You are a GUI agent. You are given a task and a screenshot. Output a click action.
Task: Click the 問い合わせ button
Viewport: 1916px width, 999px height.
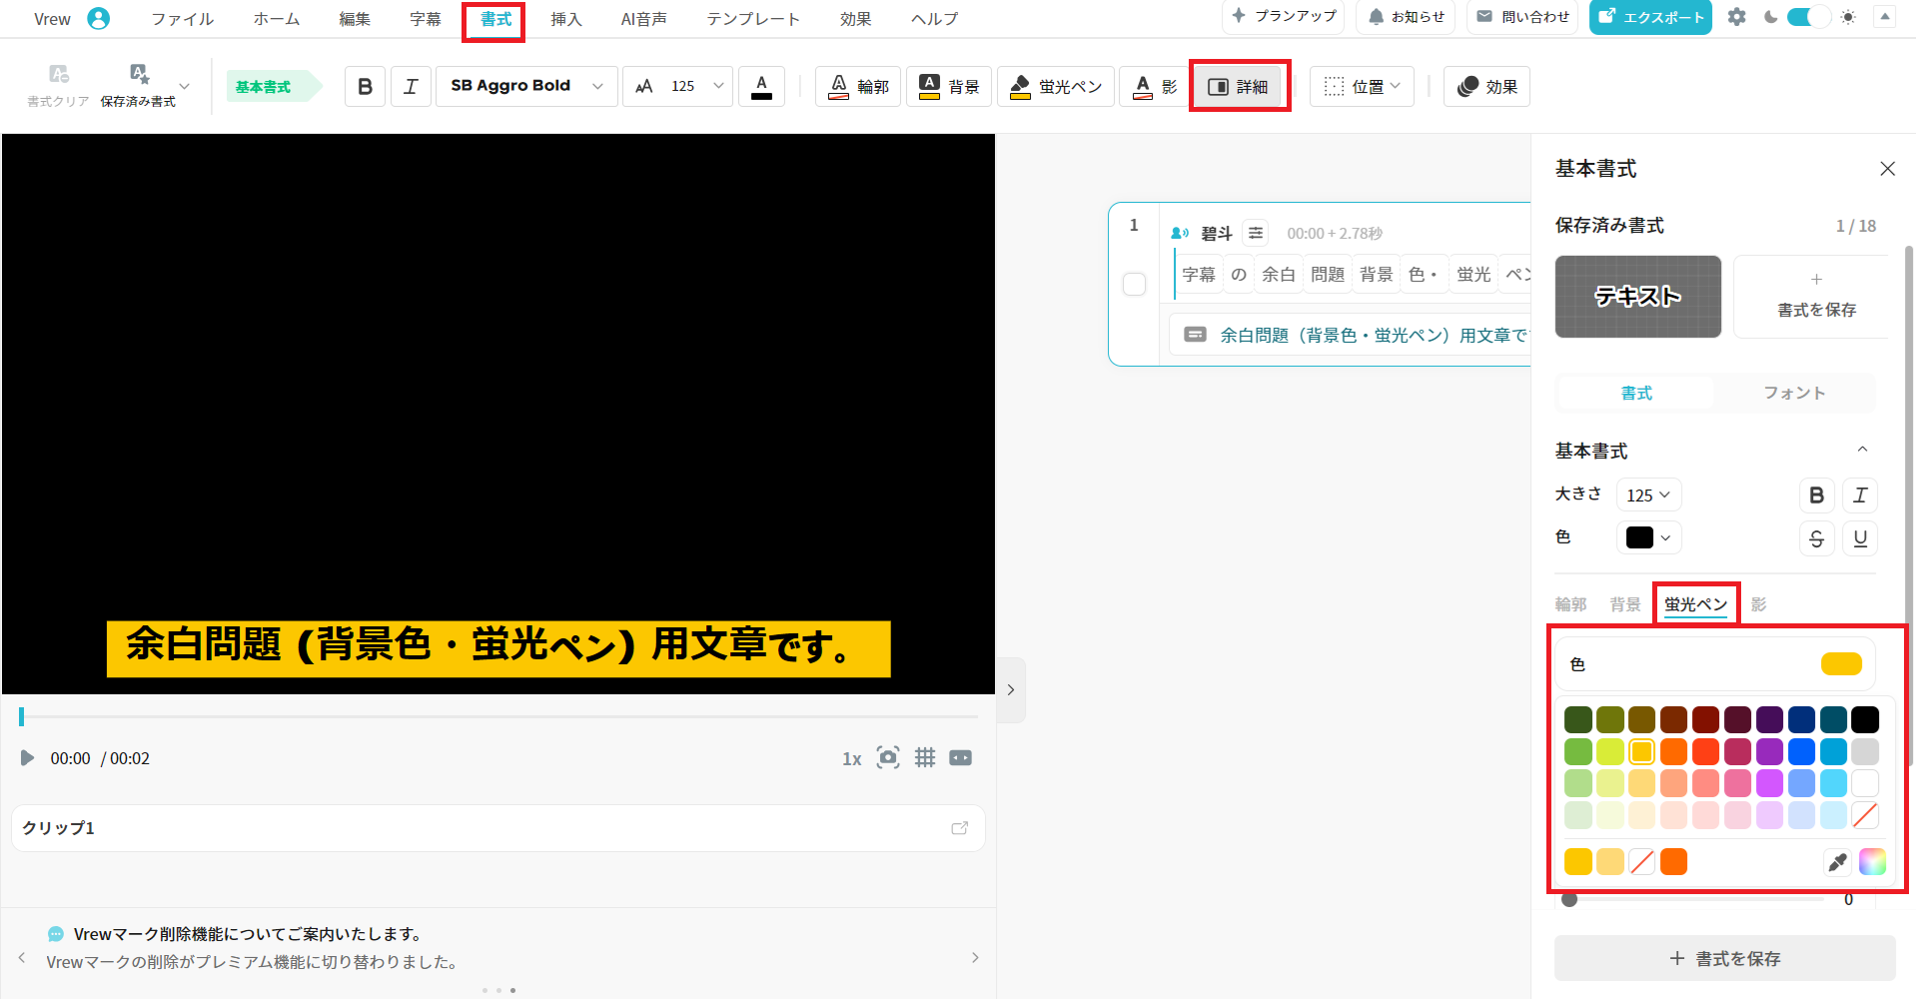tap(1523, 17)
